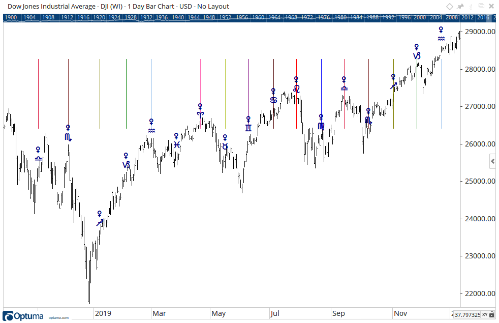Select Venus in Aquarius glyph near 29000 level

[441, 34]
